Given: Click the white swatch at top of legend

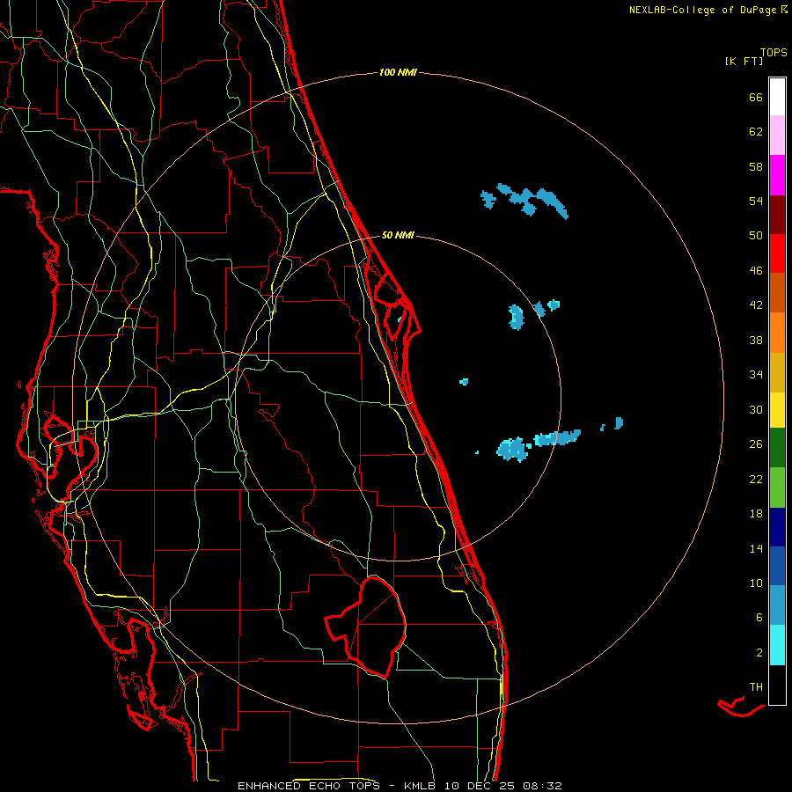Looking at the screenshot, I should click(x=777, y=97).
